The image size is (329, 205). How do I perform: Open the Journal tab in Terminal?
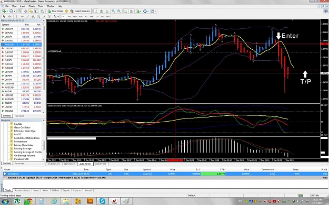point(88,190)
